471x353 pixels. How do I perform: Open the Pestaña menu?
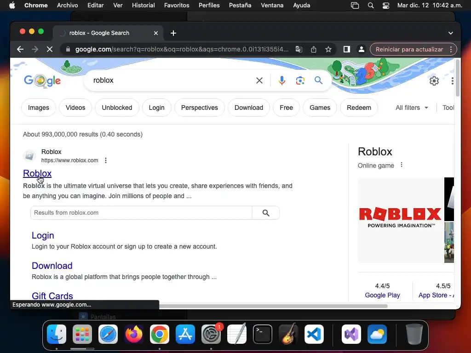pyautogui.click(x=240, y=6)
